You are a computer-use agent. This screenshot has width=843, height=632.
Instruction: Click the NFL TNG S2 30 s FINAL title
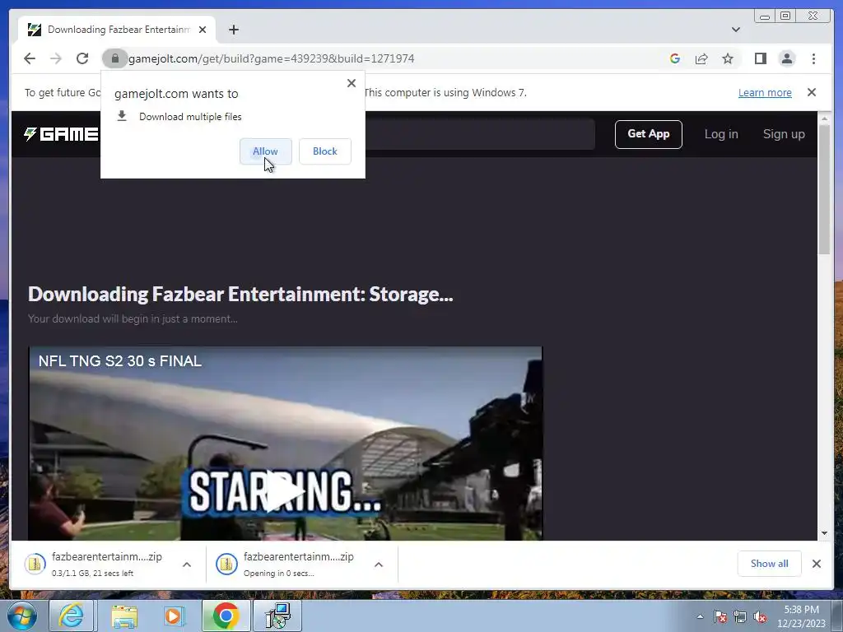tap(120, 361)
